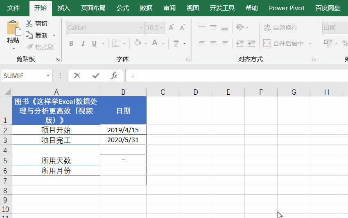Viewport: 348px width, 218px height.
Task: Toggle Bold formatting
Action: (x=71, y=43)
